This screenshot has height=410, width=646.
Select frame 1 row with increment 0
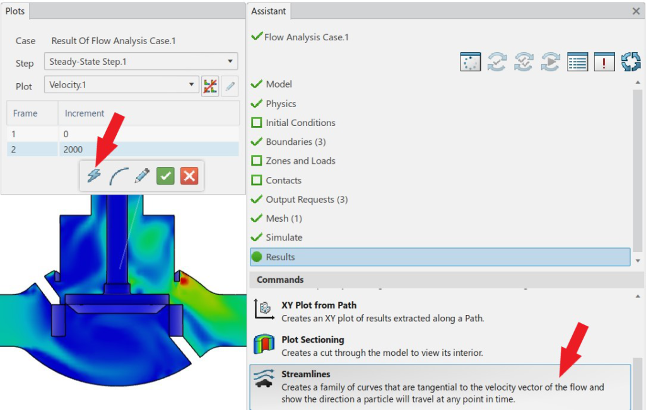coord(123,134)
